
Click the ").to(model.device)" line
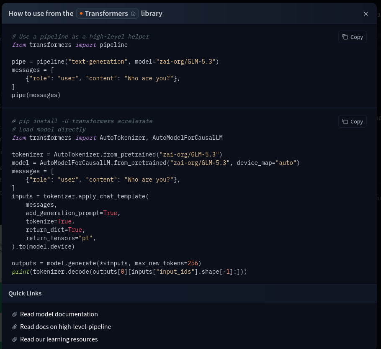(x=43, y=246)
